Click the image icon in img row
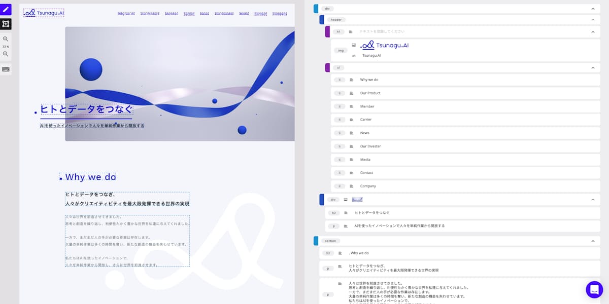Screen dimensions: 609x304 click(354, 45)
